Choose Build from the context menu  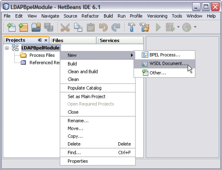(x=98, y=64)
